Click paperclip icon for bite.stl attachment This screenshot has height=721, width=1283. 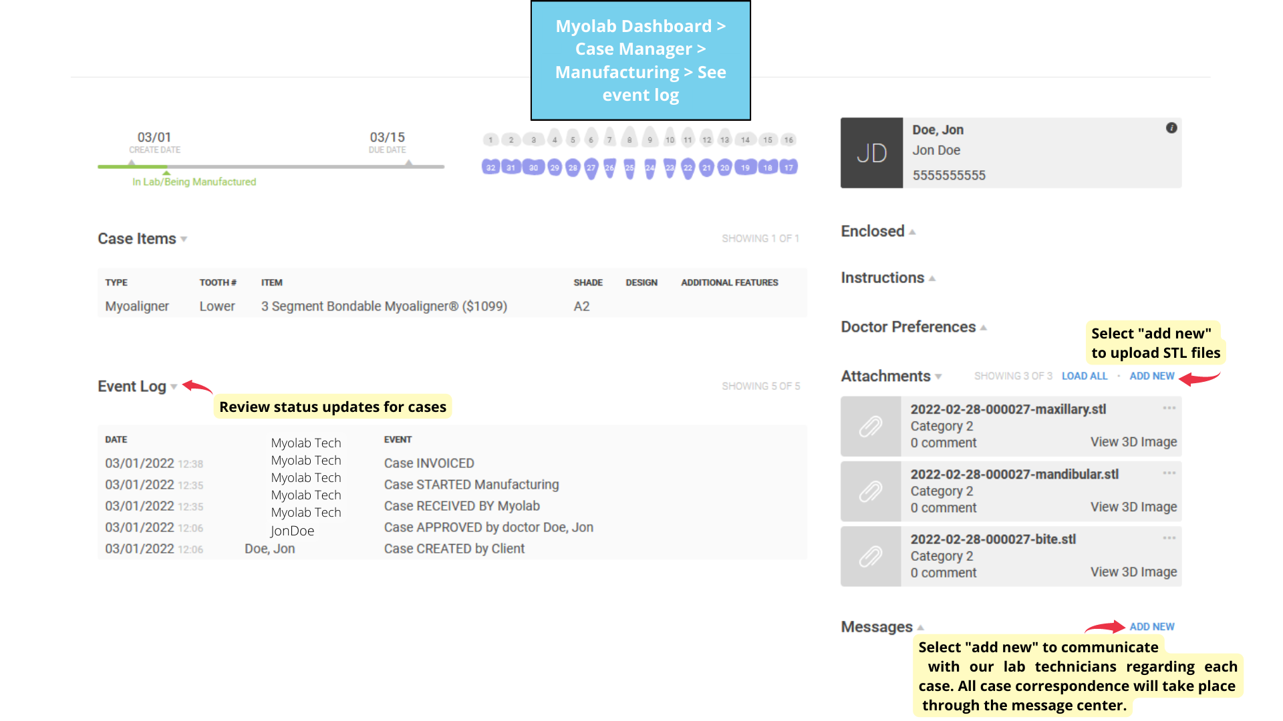[871, 557]
